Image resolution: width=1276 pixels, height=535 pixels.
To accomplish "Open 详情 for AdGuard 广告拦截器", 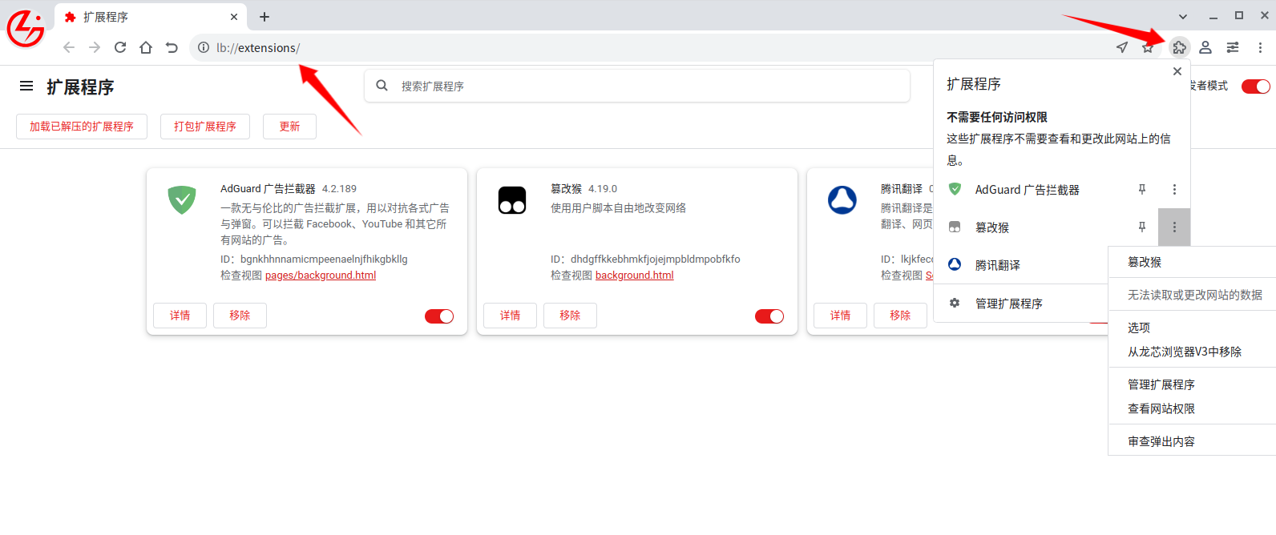I will click(x=180, y=316).
